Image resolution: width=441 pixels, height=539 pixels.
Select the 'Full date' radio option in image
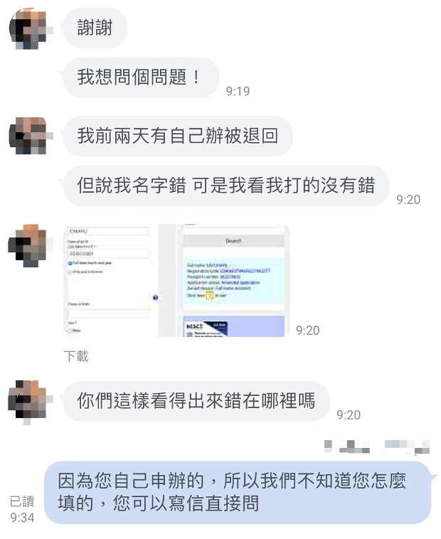pos(70,263)
